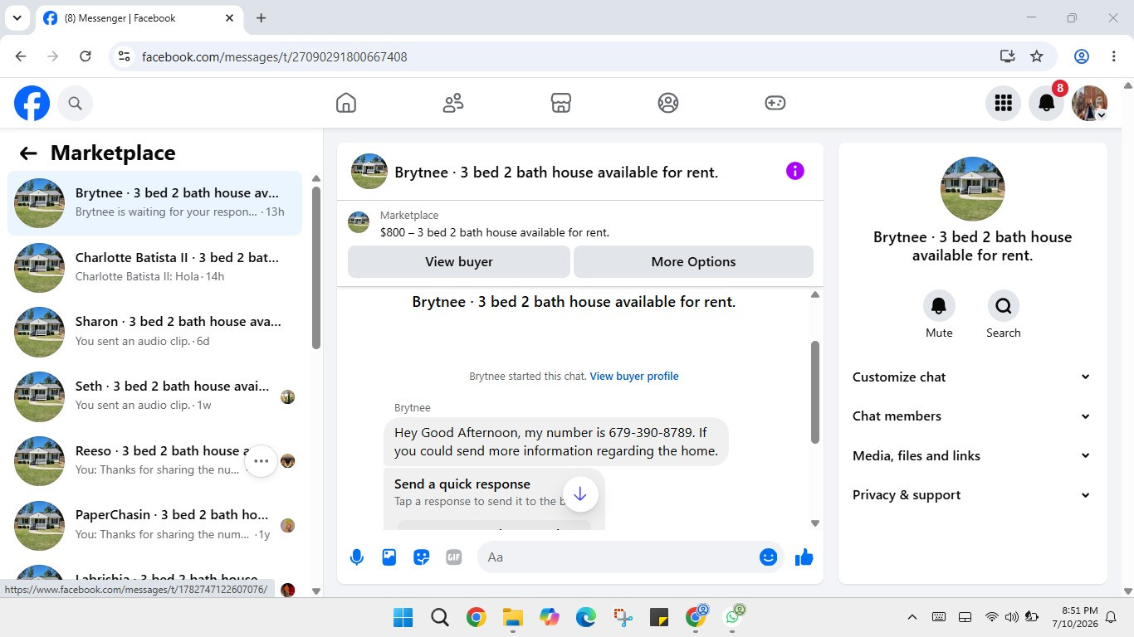Click the browser address bar URL
Screen dimensions: 1134x637
click(x=275, y=56)
